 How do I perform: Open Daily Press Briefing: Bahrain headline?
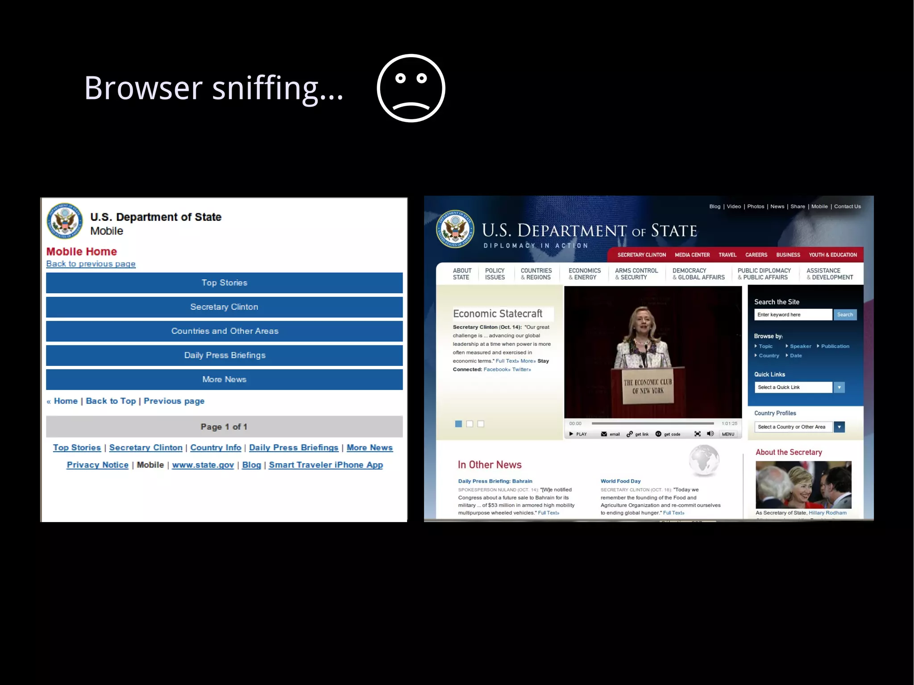pos(495,481)
